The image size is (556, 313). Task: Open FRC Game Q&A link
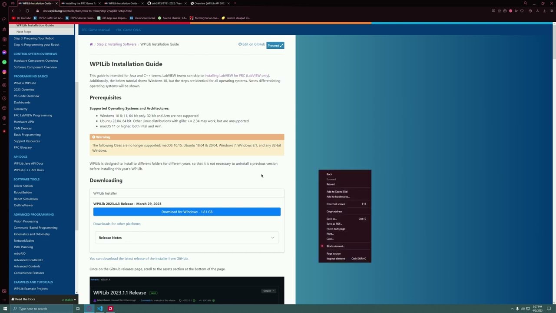pos(129,30)
